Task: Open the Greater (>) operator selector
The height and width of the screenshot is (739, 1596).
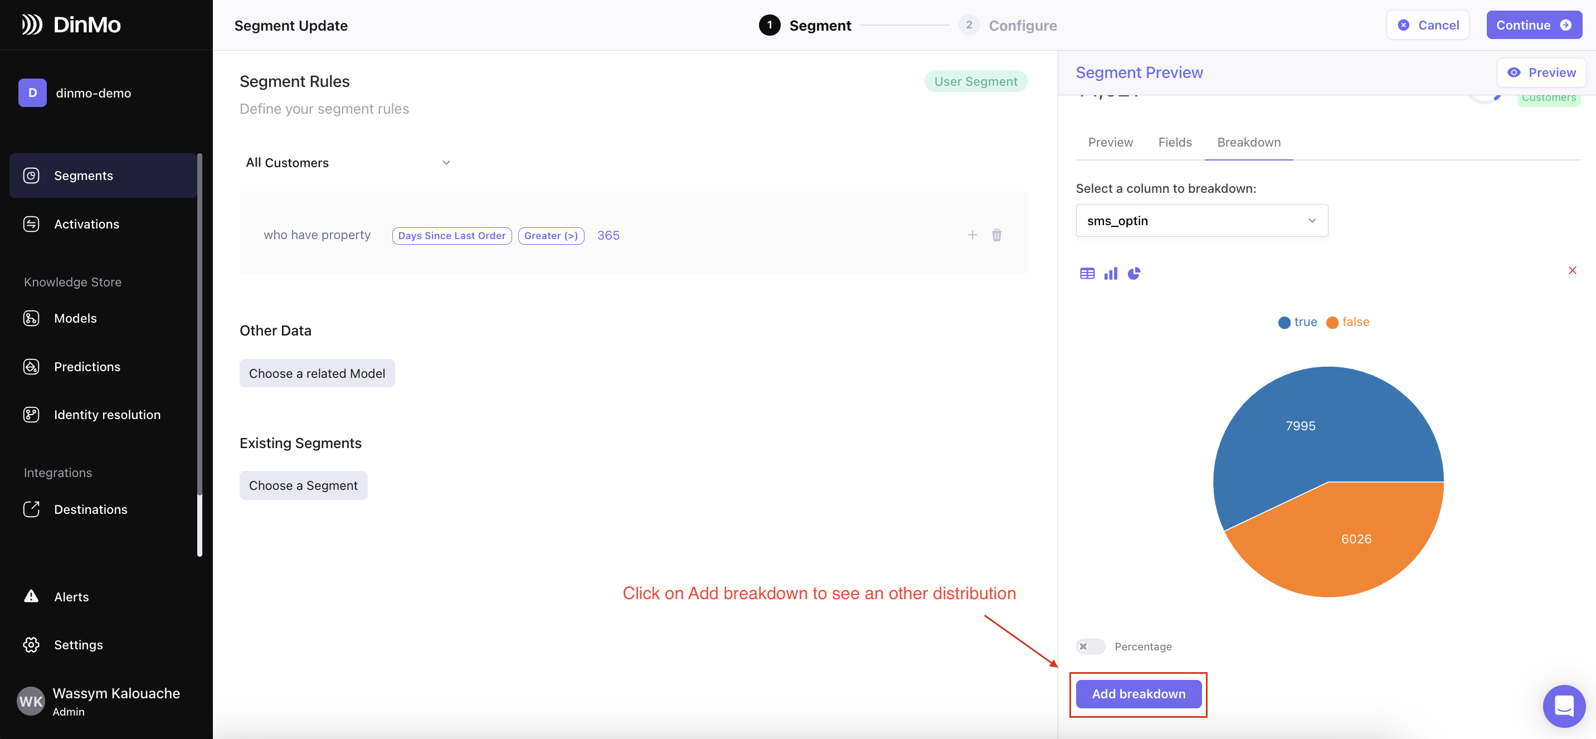Action: point(551,235)
